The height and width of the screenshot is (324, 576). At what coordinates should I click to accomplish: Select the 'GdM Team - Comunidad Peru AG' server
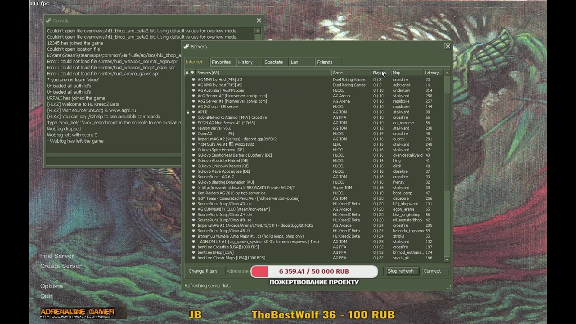[x=315, y=198]
